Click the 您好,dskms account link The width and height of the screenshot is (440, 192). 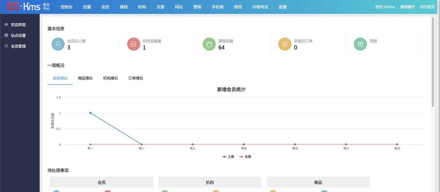tap(385, 7)
